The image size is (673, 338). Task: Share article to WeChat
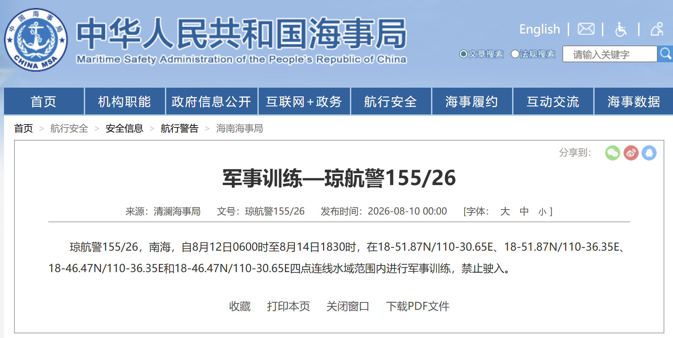coord(612,153)
